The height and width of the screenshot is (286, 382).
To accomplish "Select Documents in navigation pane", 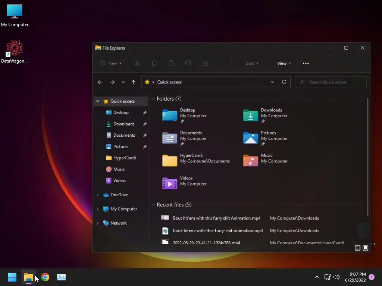I will point(120,135).
